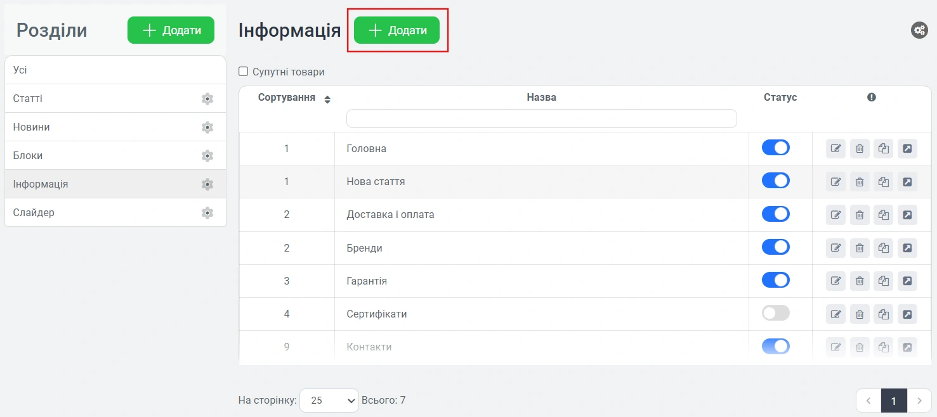Image resolution: width=937 pixels, height=417 pixels.
Task: Check the Супутні товари checkbox
Action: coord(243,72)
